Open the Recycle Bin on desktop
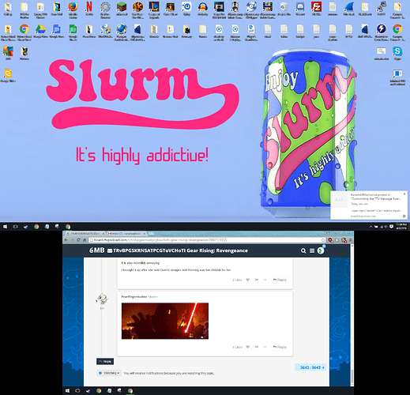 coord(284,9)
